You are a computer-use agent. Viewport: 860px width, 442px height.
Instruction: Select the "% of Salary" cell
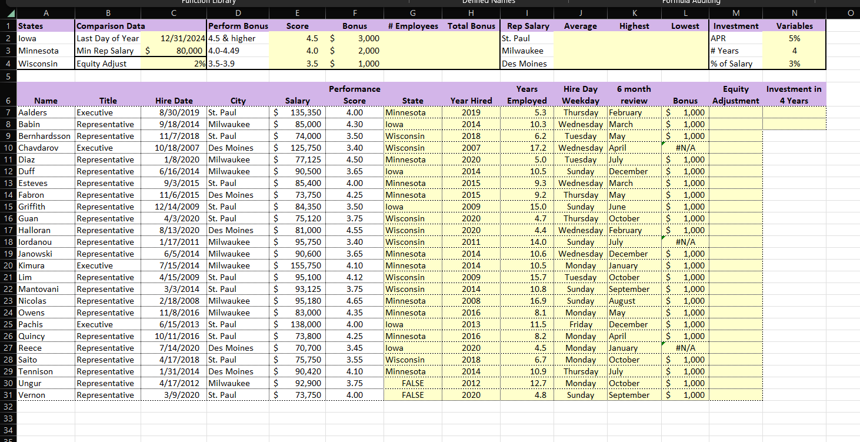click(735, 64)
